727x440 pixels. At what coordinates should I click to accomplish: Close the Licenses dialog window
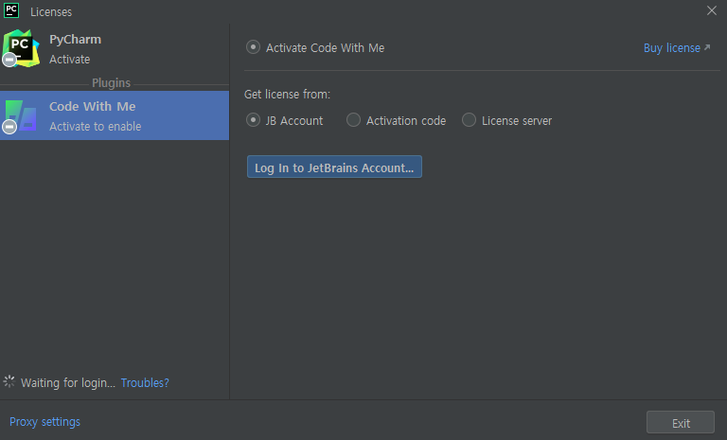[x=712, y=10]
